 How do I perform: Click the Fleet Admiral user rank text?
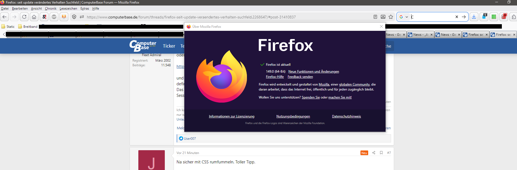pos(152,55)
